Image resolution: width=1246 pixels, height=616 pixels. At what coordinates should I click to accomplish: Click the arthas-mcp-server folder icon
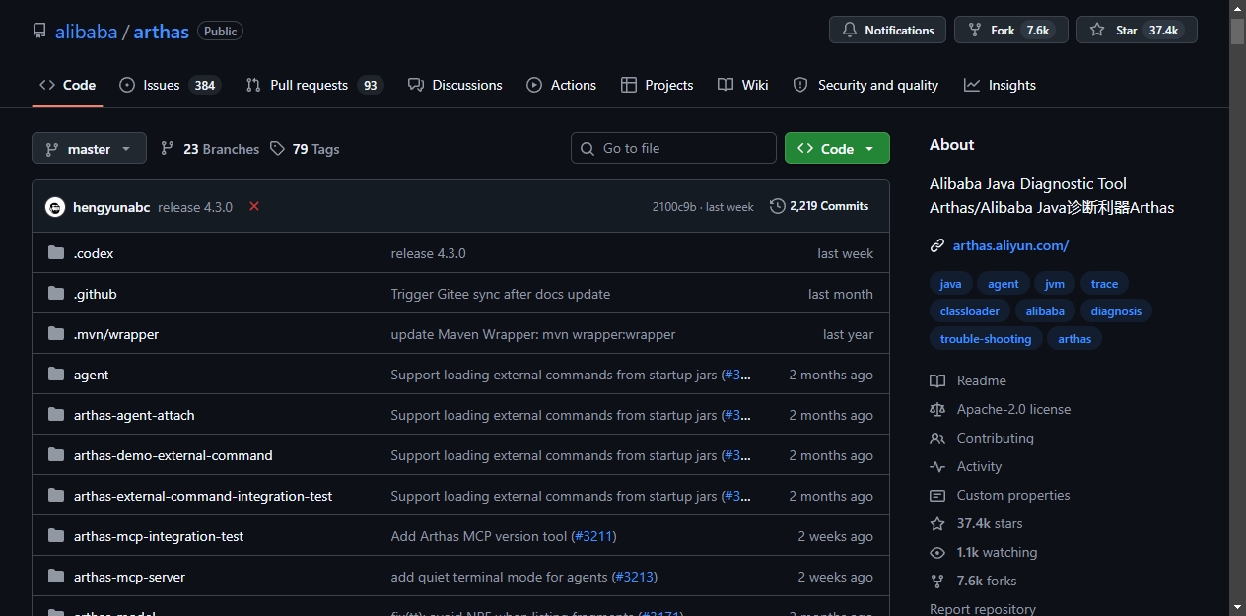pos(56,577)
